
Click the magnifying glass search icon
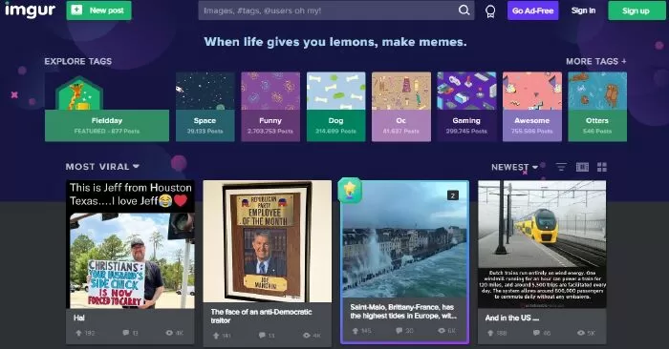(464, 10)
